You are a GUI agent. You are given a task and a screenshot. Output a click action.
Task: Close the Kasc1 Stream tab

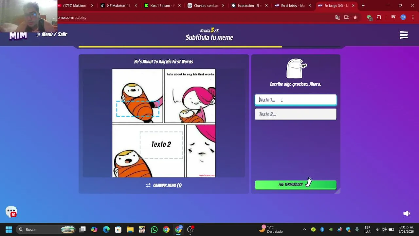(x=179, y=6)
